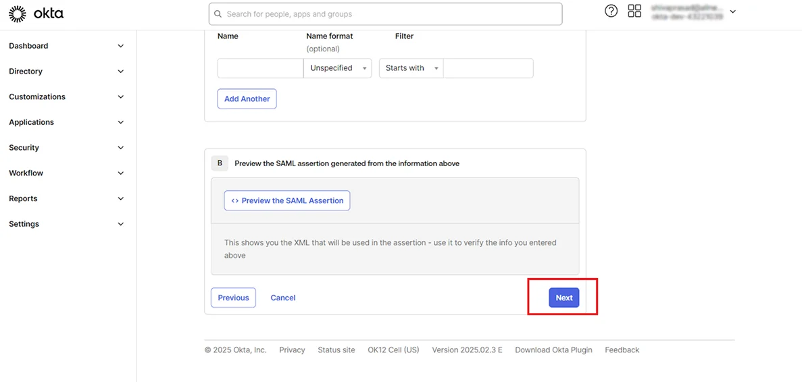Image resolution: width=802 pixels, height=382 pixels.
Task: Open the Dashboard sidebar item
Action: tap(28, 46)
